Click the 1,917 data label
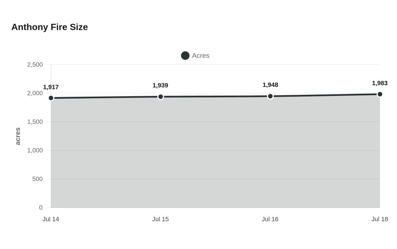The image size is (397, 249). click(51, 87)
